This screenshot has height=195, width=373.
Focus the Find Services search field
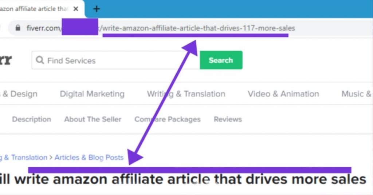point(115,60)
